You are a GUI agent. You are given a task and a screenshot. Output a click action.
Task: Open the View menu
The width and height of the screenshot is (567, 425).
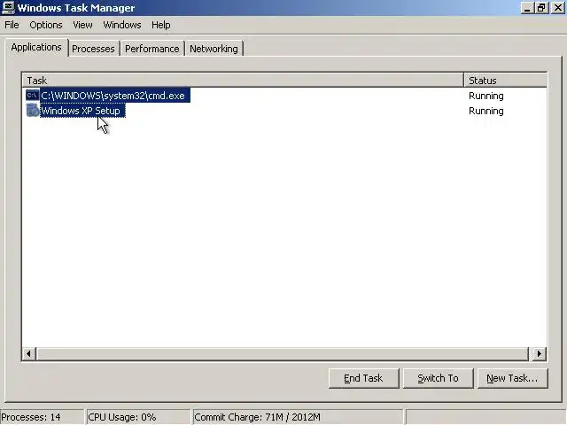point(82,25)
